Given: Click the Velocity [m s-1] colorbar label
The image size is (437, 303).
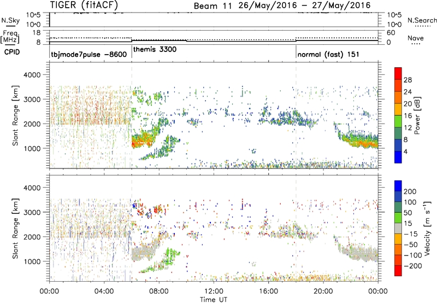Looking at the screenshot, I should click(427, 228).
